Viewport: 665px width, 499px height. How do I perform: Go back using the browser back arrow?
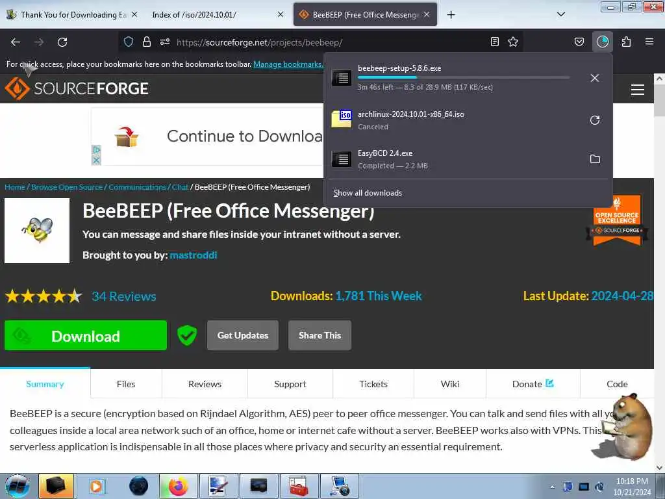16,42
